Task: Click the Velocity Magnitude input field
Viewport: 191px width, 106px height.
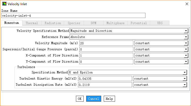Action: tap(106, 43)
